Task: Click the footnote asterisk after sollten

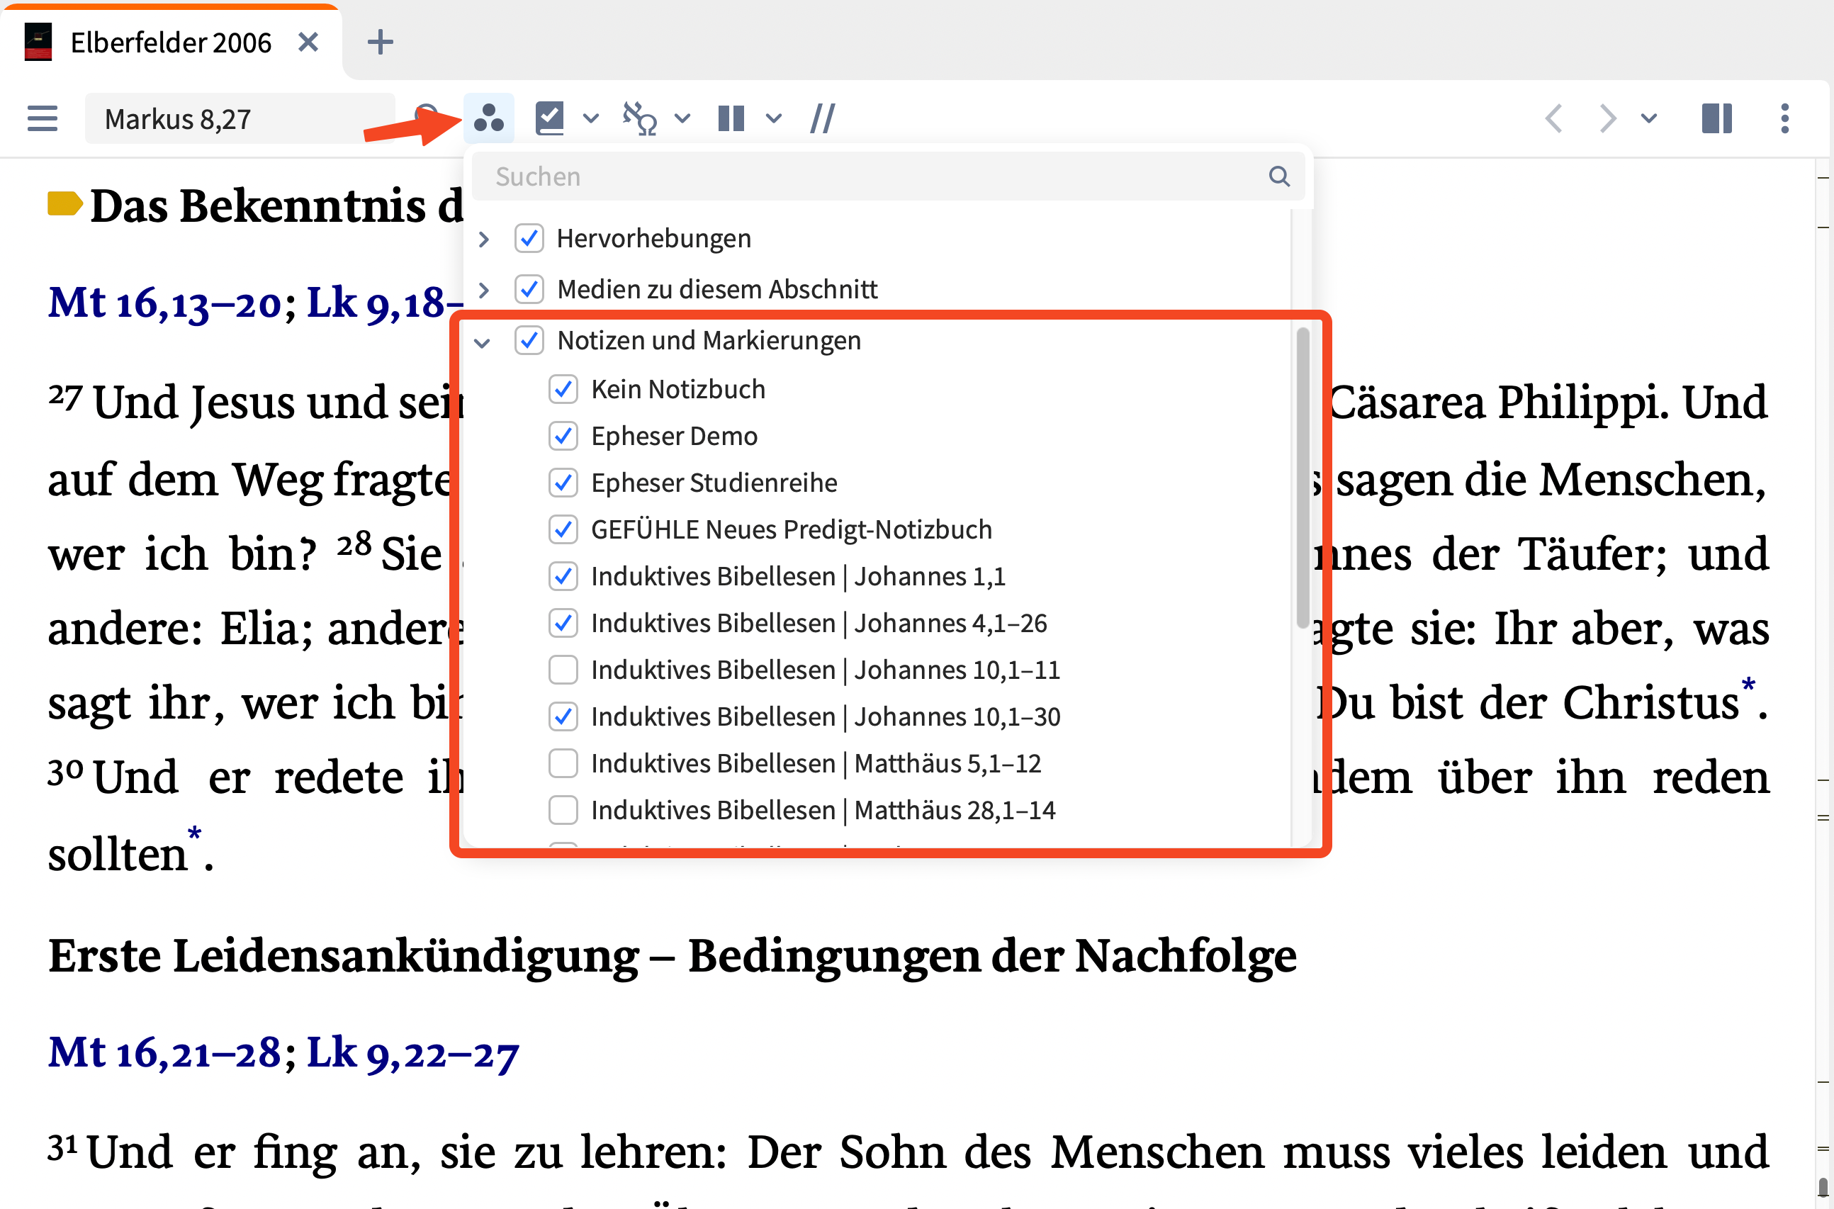Action: [195, 834]
